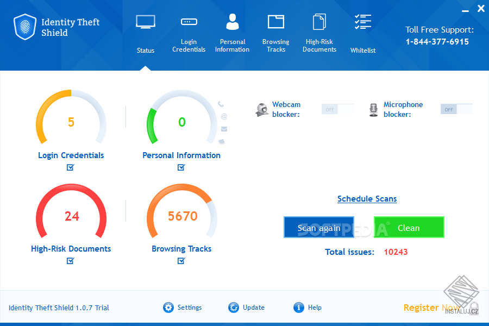Click the @ email-address icon beside the gauge

tap(224, 116)
